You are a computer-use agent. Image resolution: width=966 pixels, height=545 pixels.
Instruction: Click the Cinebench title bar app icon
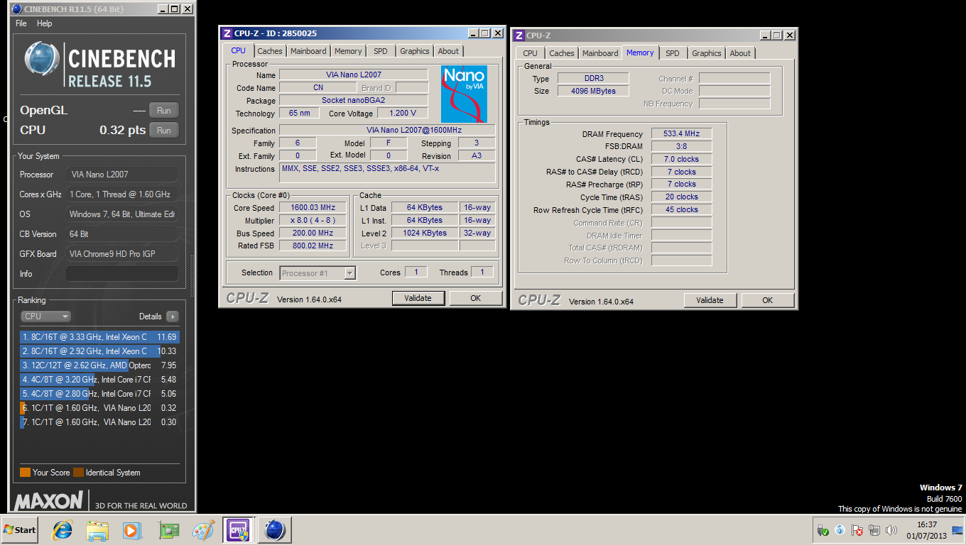coord(17,9)
